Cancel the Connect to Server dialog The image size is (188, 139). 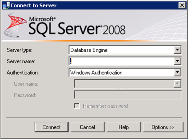click(88, 127)
